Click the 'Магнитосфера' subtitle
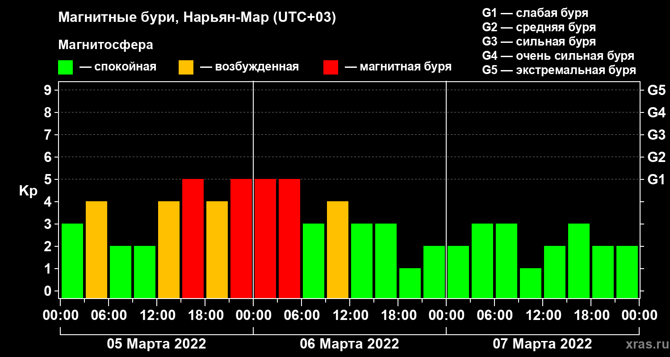This screenshot has width=670, height=357. pos(105,45)
